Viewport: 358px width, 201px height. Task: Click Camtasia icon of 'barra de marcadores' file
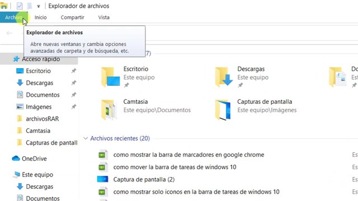103,155
